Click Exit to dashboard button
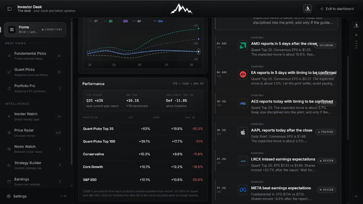This screenshot has height=204, width=363. (x=337, y=9)
